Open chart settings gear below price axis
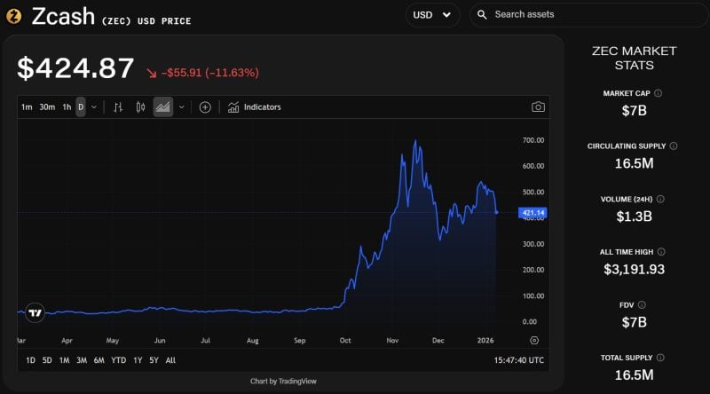 533,340
